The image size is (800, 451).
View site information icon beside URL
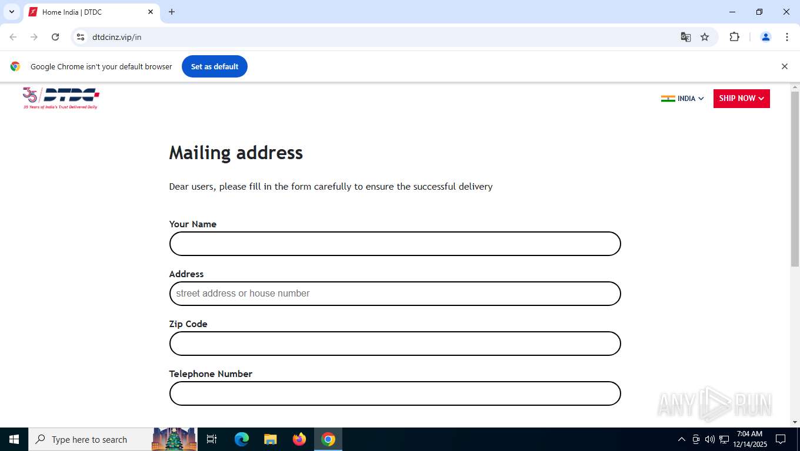(x=81, y=37)
